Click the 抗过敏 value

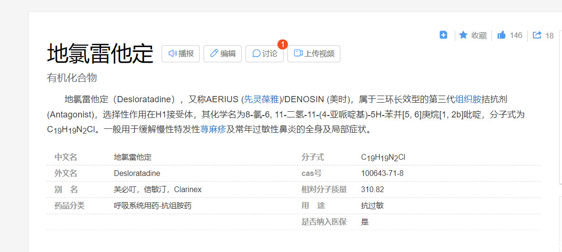click(373, 205)
